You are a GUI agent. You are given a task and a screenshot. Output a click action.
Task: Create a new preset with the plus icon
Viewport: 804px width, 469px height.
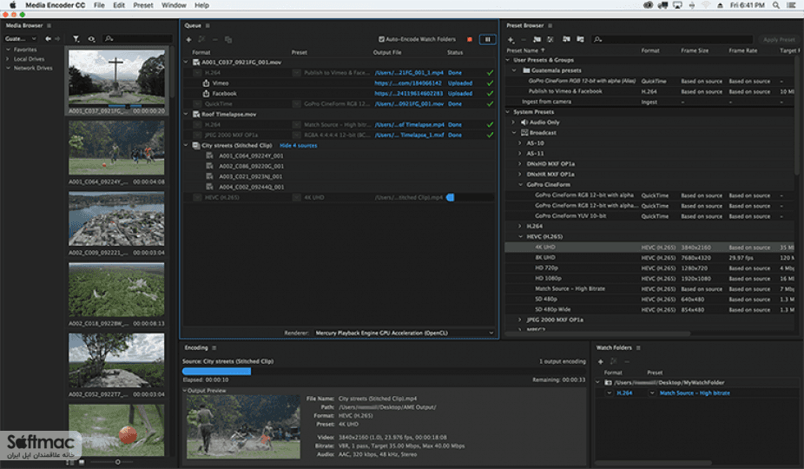pos(511,39)
